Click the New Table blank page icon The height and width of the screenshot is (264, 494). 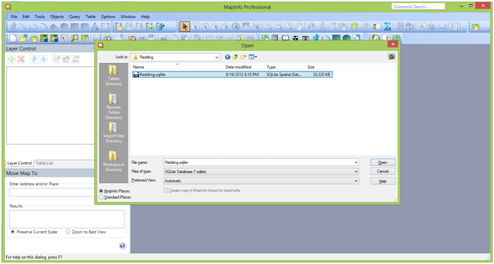12,38
